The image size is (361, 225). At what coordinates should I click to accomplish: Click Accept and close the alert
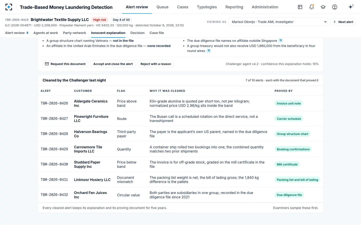coord(113,64)
